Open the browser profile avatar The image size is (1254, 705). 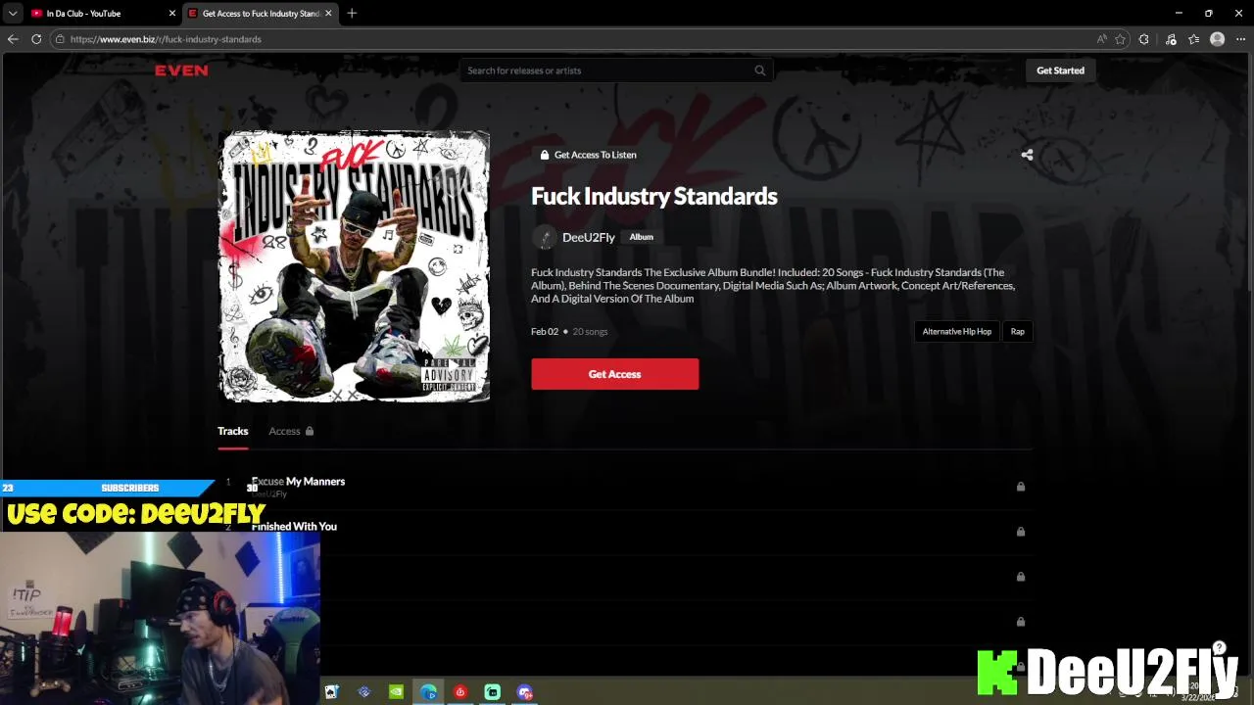[x=1218, y=39]
